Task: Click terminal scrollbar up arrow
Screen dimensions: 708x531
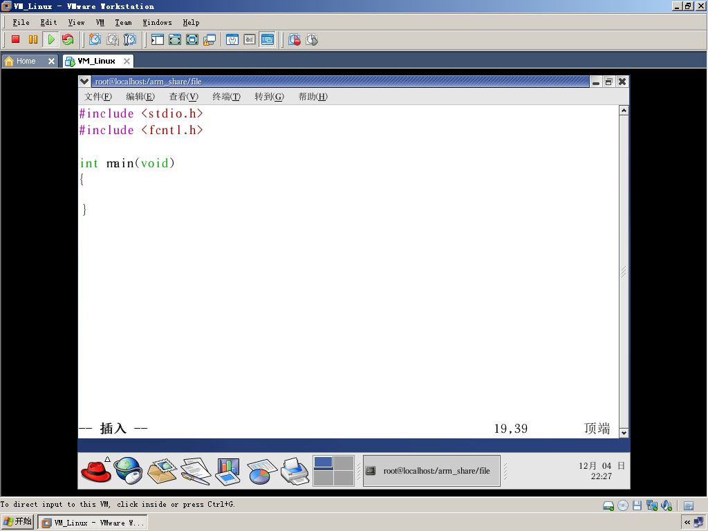Action: [624, 111]
